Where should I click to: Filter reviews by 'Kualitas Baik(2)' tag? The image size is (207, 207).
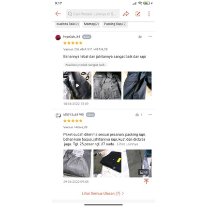[67, 24]
